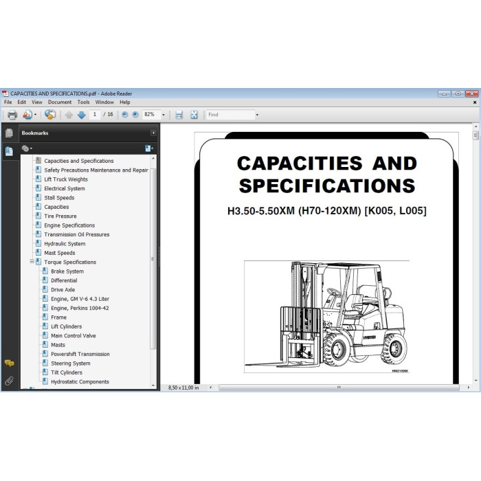481x481 pixels.
Task: Open Masts bookmark
Action: click(x=58, y=345)
